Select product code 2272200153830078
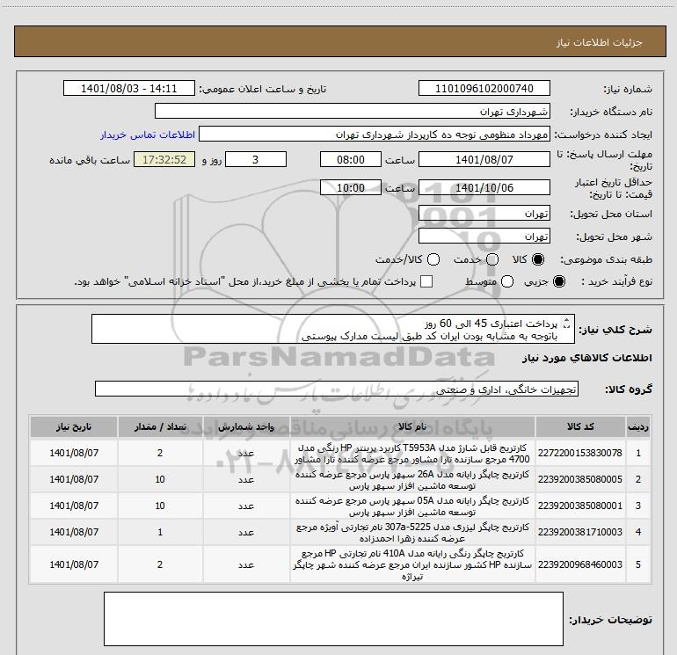The image size is (677, 655). tap(580, 453)
